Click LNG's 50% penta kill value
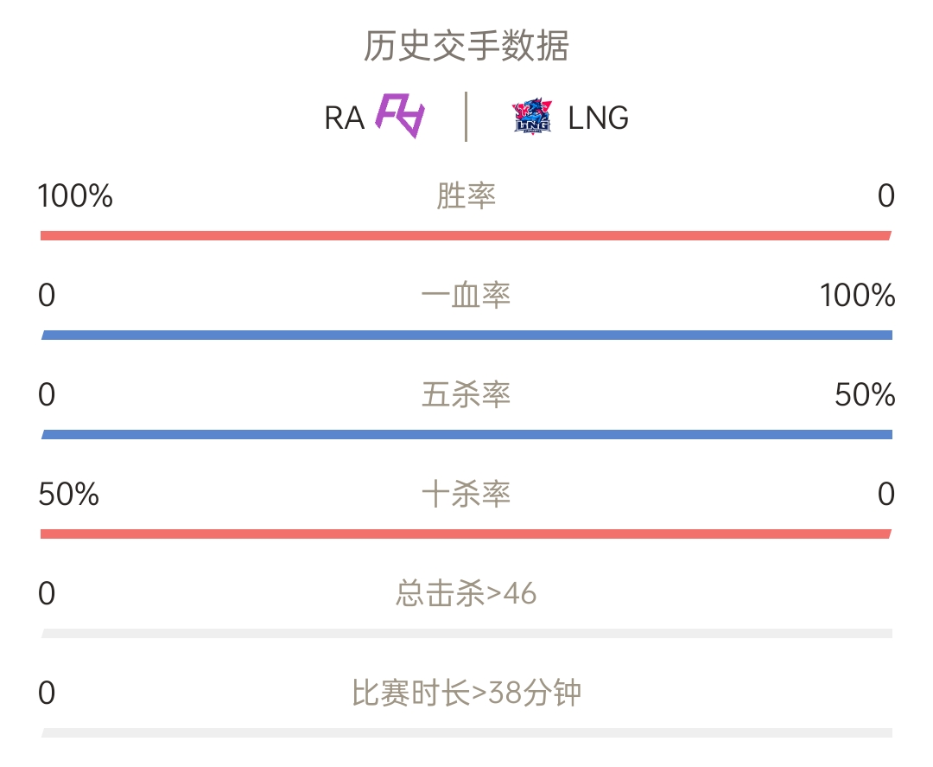933x767 pixels. point(865,395)
